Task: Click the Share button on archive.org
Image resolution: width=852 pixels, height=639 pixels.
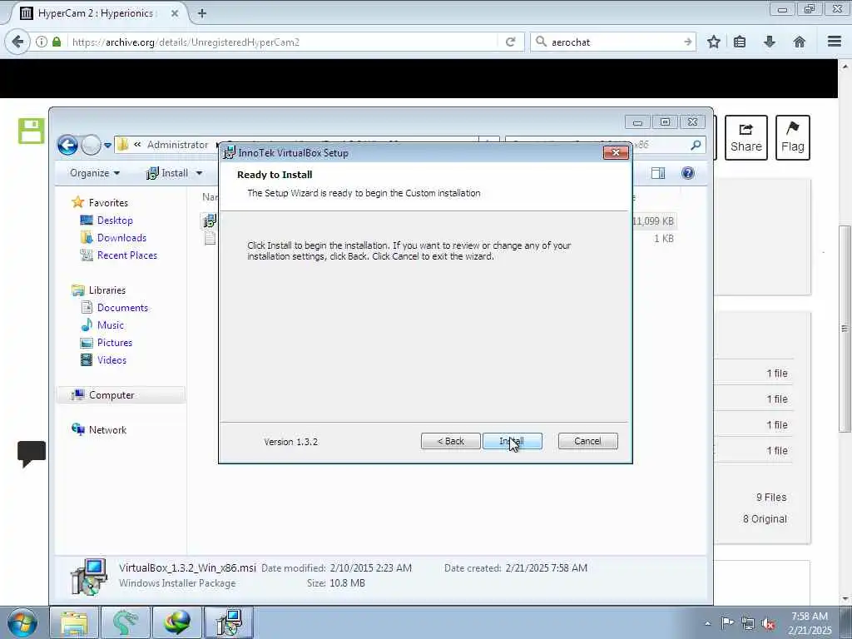Action: click(x=746, y=137)
